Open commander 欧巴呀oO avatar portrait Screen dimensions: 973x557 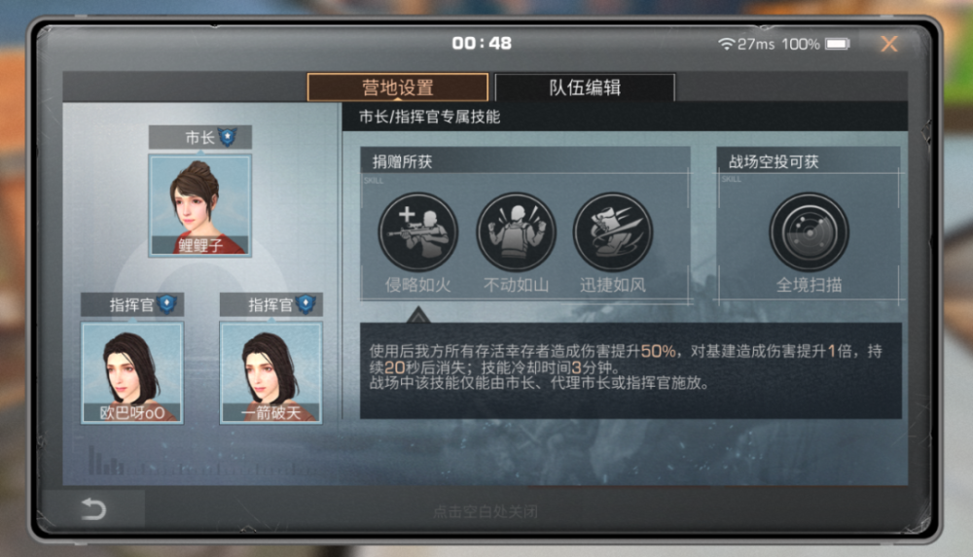point(132,372)
